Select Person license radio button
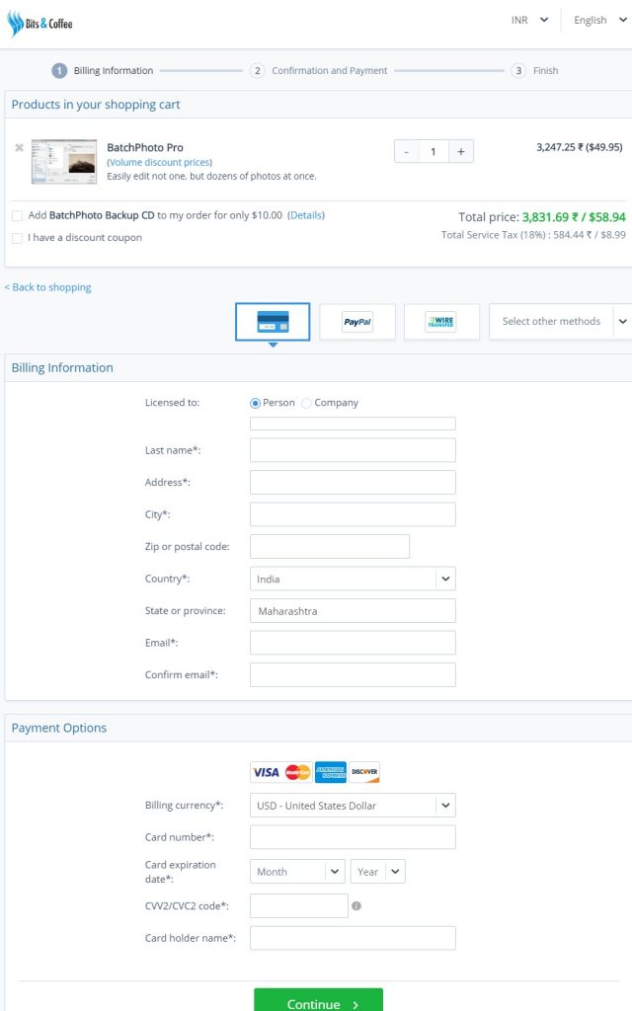Viewport: 632px width, 1011px height. coord(255,403)
